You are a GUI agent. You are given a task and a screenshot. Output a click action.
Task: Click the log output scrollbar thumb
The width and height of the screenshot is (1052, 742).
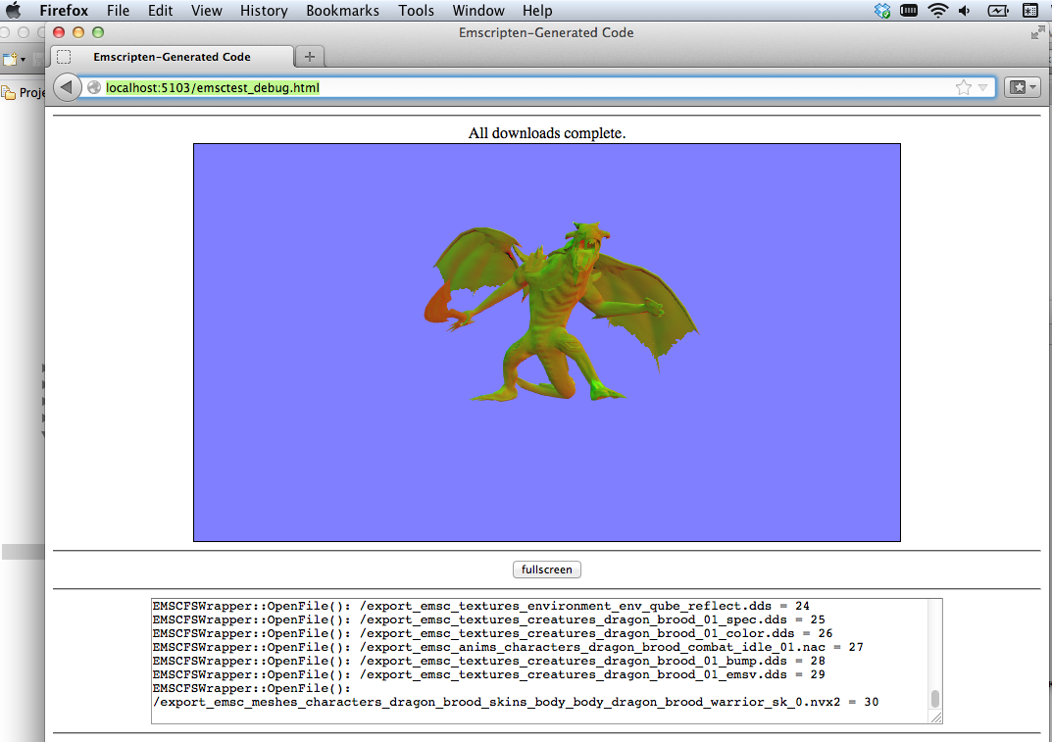(934, 699)
